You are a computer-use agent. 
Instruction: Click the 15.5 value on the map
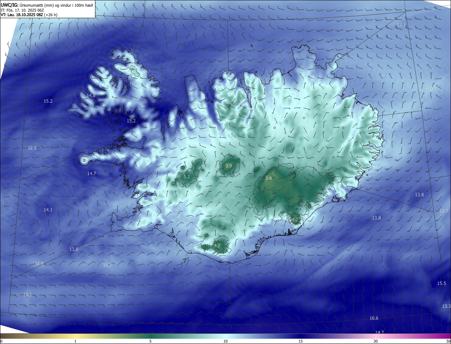pos(441,283)
